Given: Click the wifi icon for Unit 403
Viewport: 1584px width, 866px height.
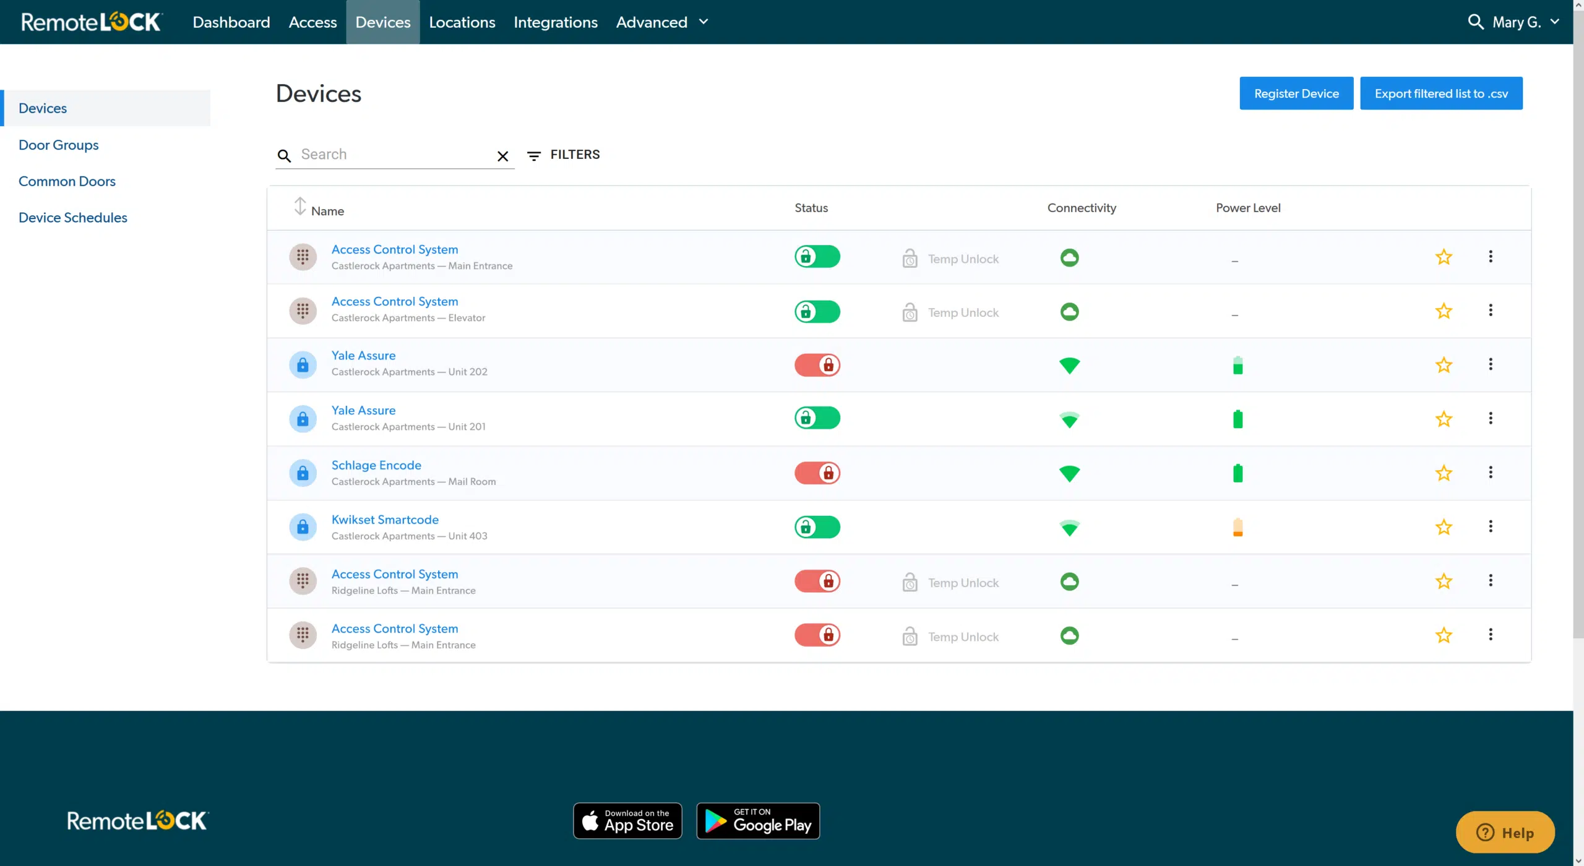Looking at the screenshot, I should point(1069,528).
